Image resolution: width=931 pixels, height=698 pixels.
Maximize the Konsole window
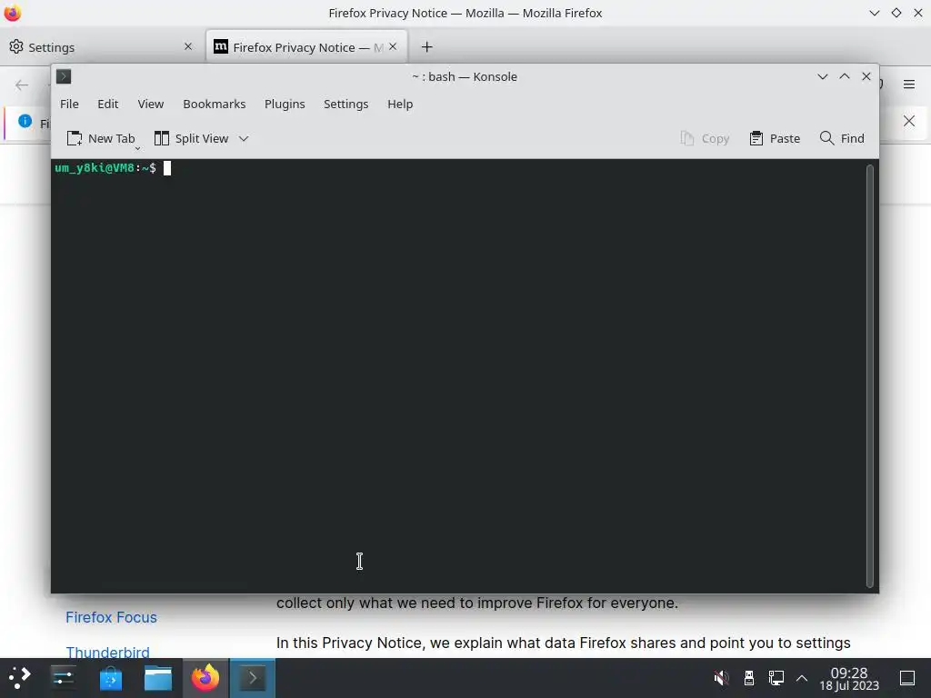click(845, 76)
